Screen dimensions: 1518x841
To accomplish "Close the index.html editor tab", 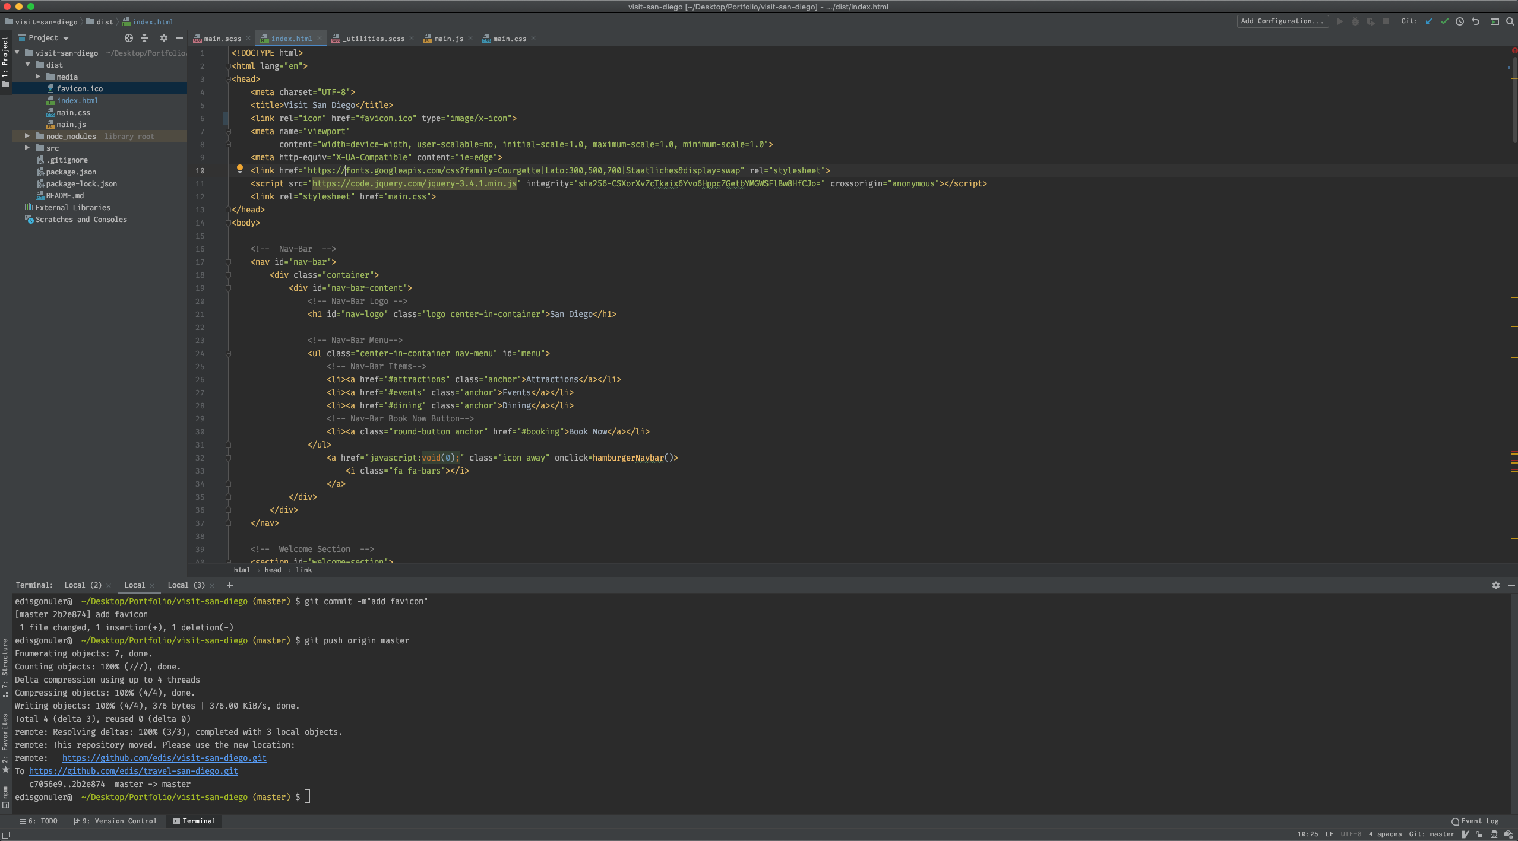I will 319,39.
